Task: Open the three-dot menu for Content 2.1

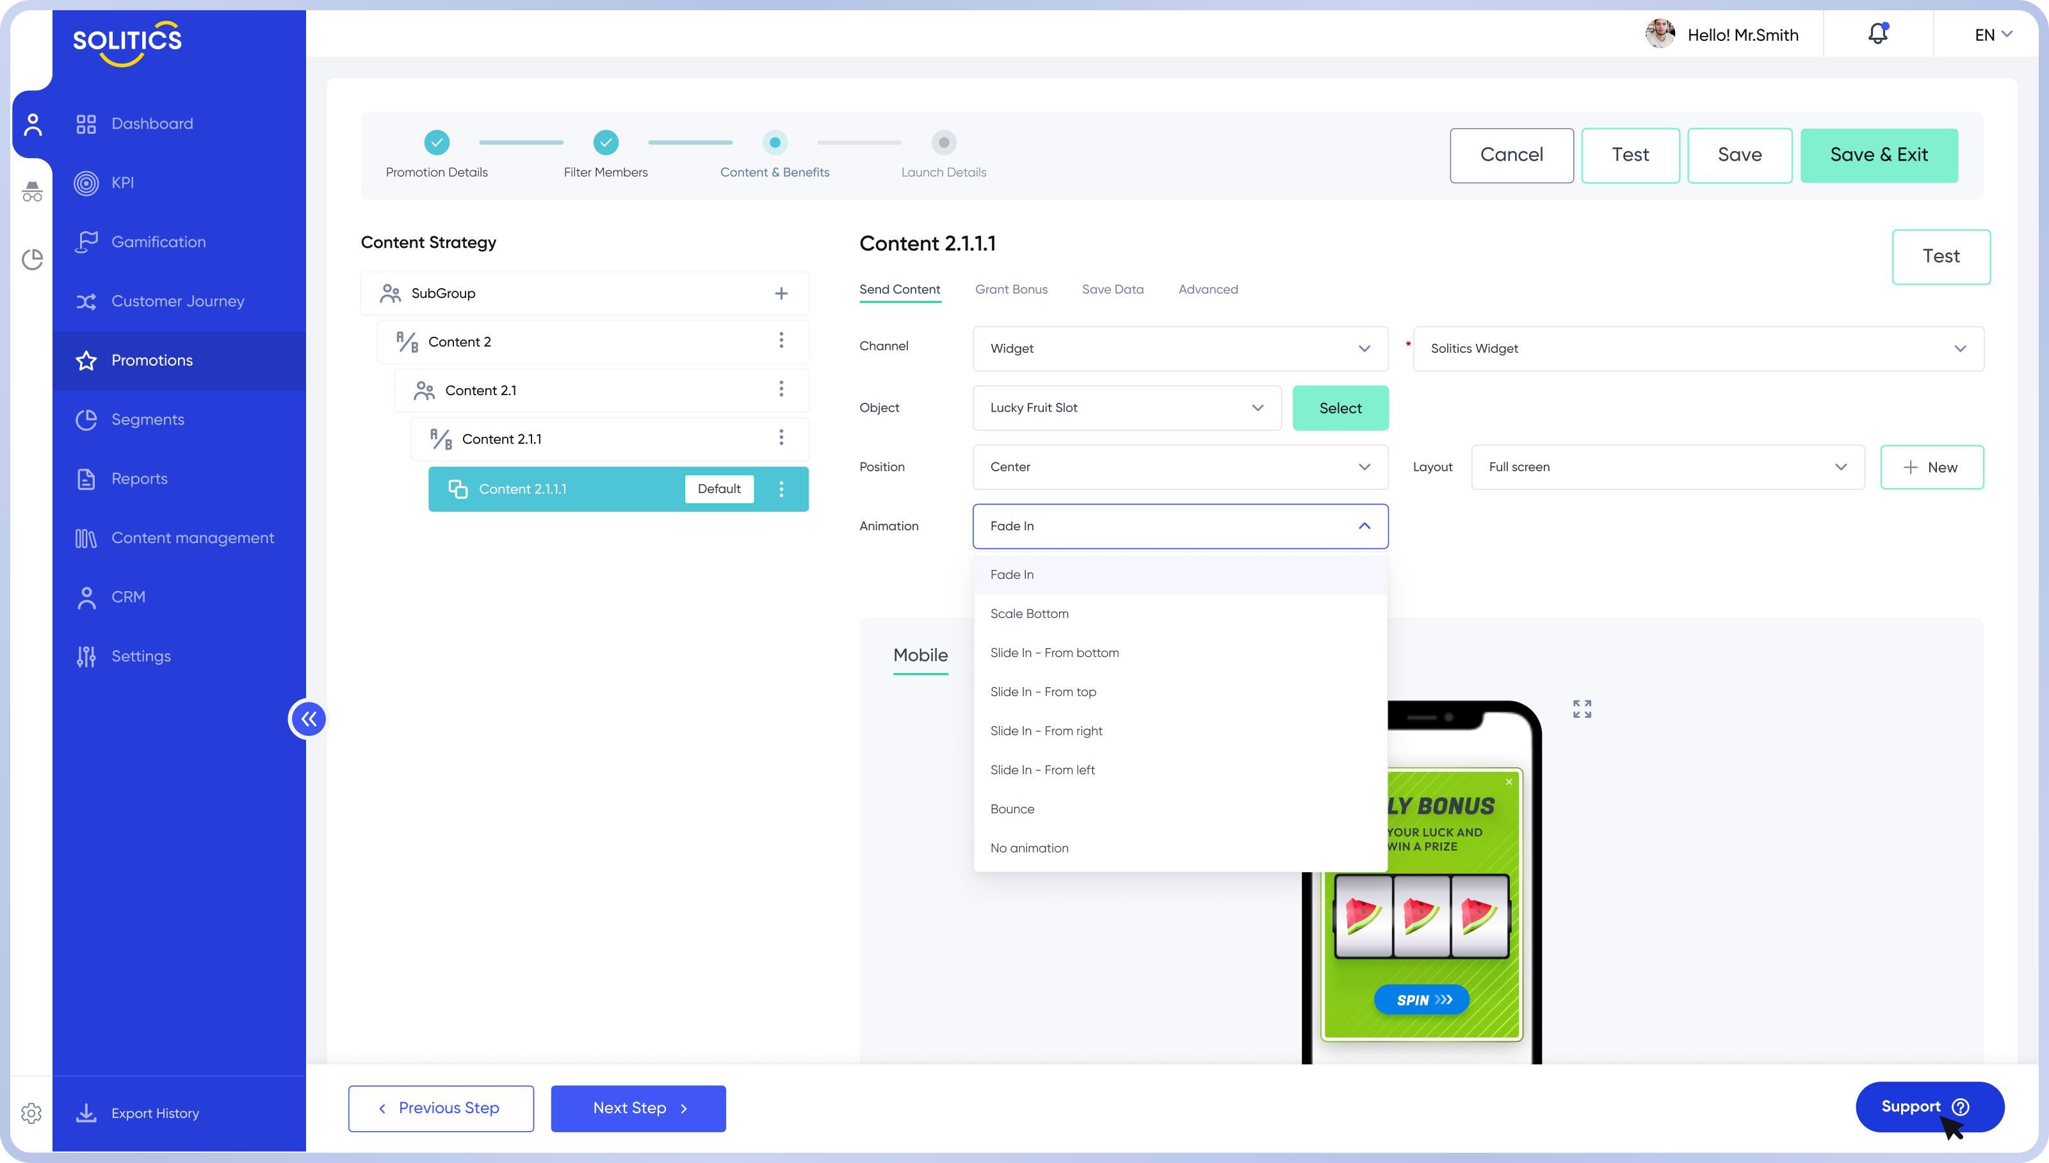Action: [x=781, y=390]
